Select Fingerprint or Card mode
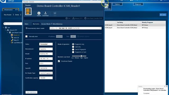The width and height of the screenshot is (169, 95). [x=73, y=52]
